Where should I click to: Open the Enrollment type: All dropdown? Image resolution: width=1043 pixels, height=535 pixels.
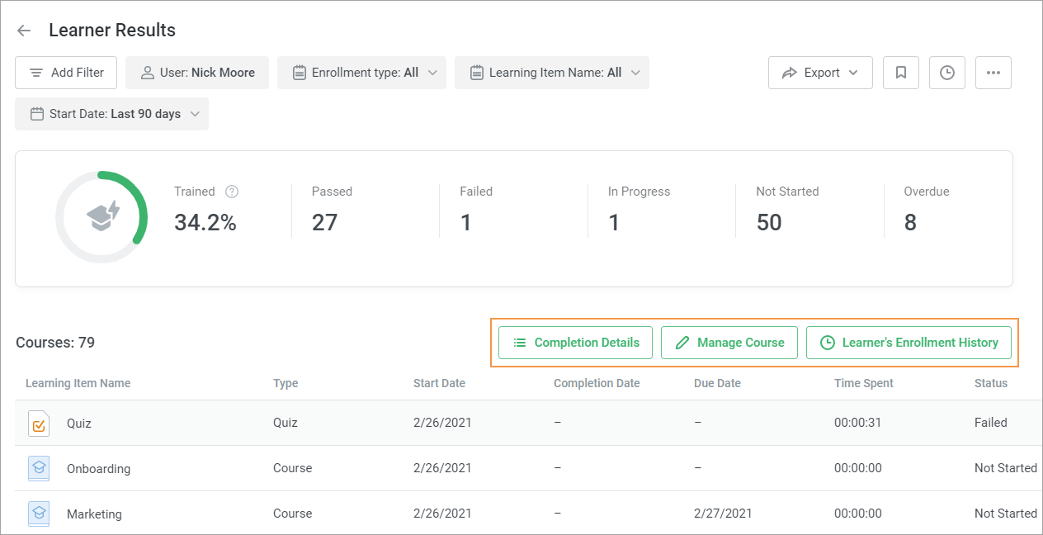click(361, 73)
